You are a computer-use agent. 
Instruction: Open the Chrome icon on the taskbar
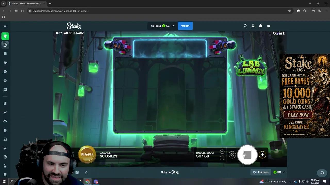click(88, 182)
